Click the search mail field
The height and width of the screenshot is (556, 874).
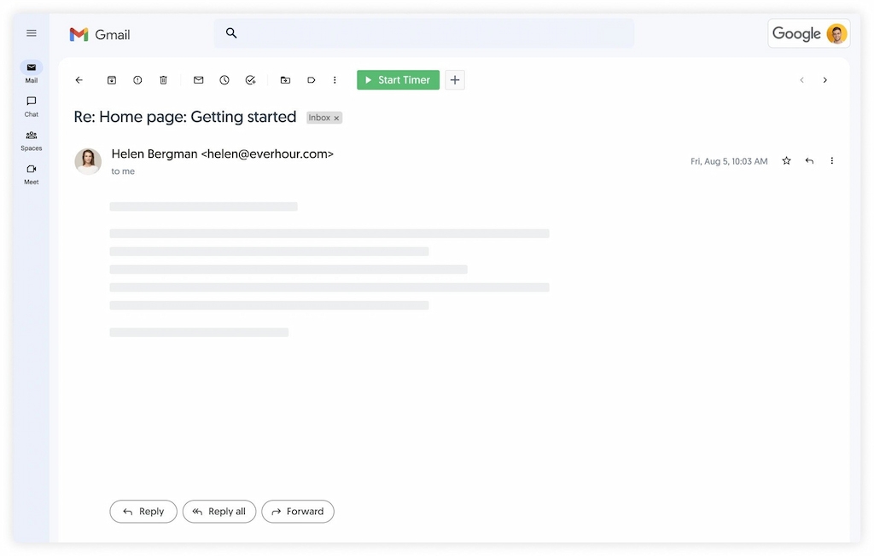pyautogui.click(x=424, y=33)
